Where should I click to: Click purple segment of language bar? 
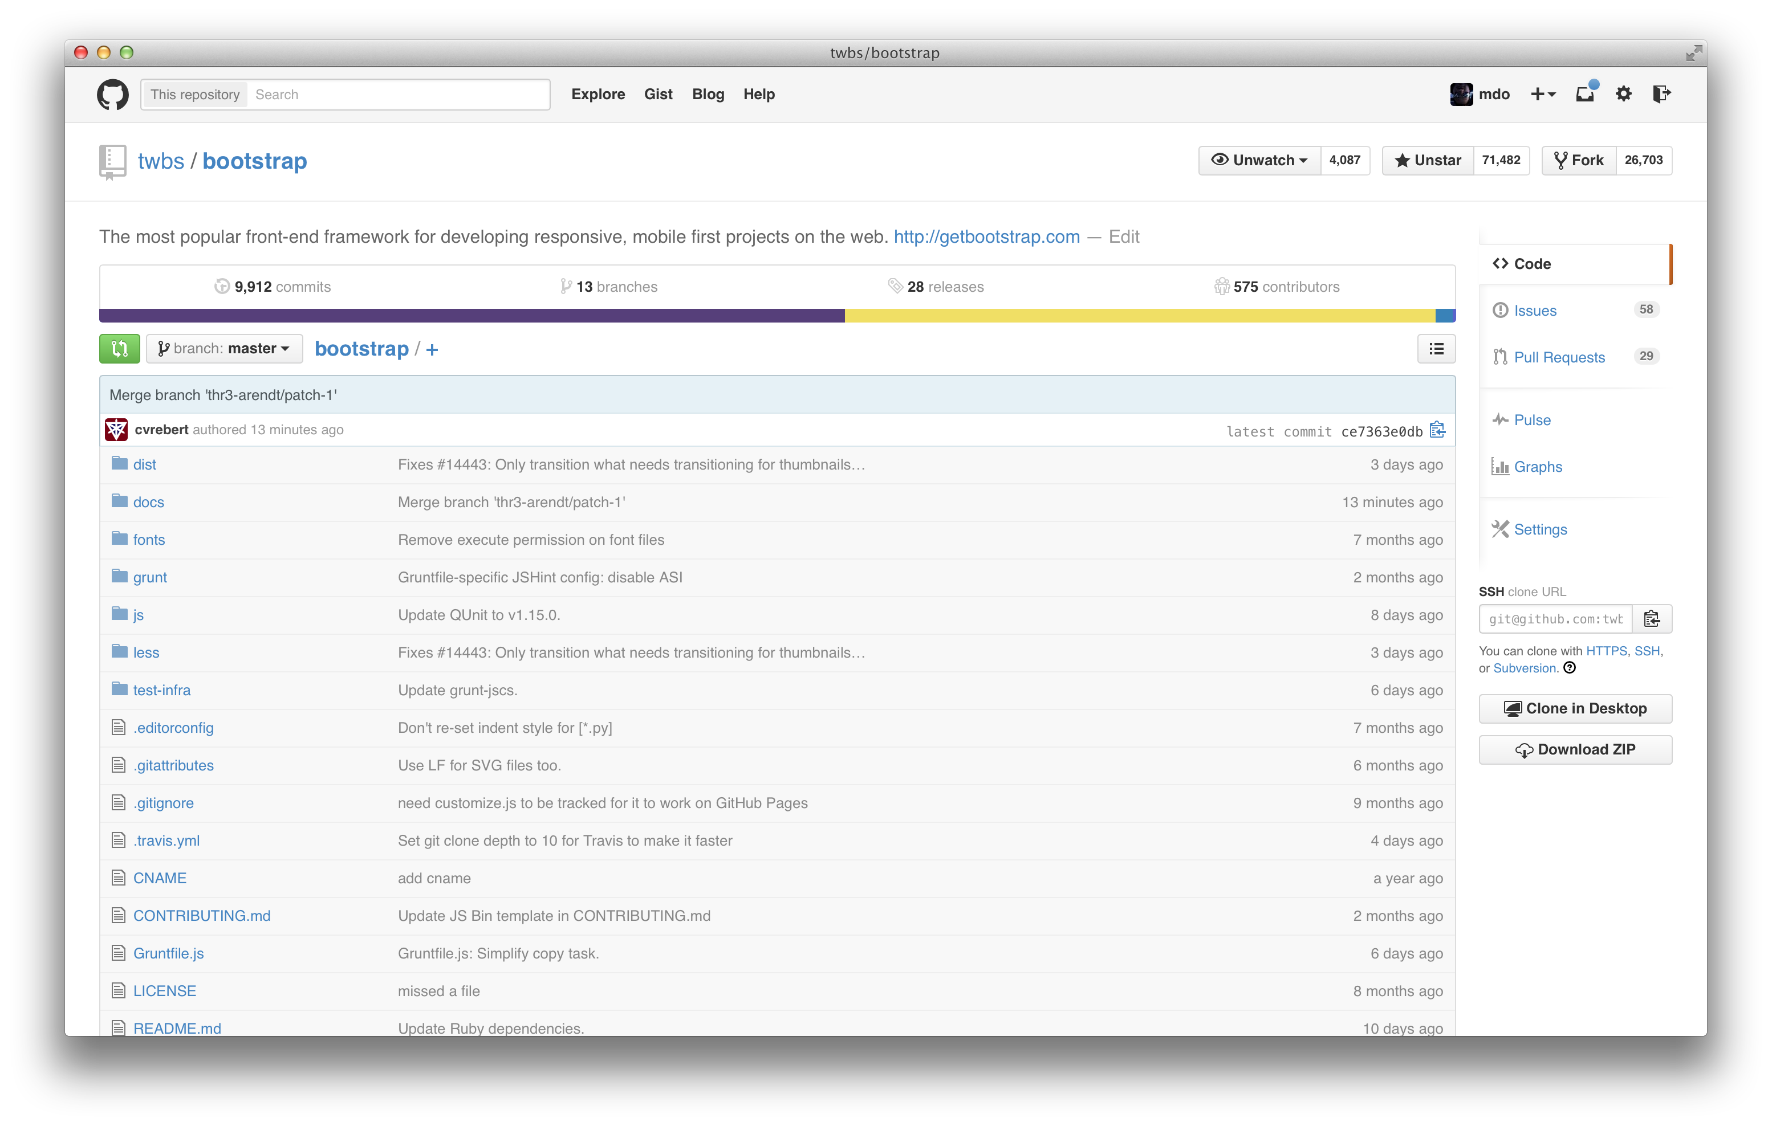[472, 316]
